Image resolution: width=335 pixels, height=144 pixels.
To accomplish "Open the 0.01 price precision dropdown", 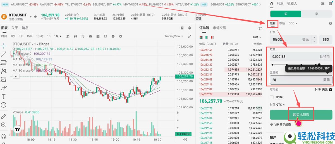I will point(257,37).
